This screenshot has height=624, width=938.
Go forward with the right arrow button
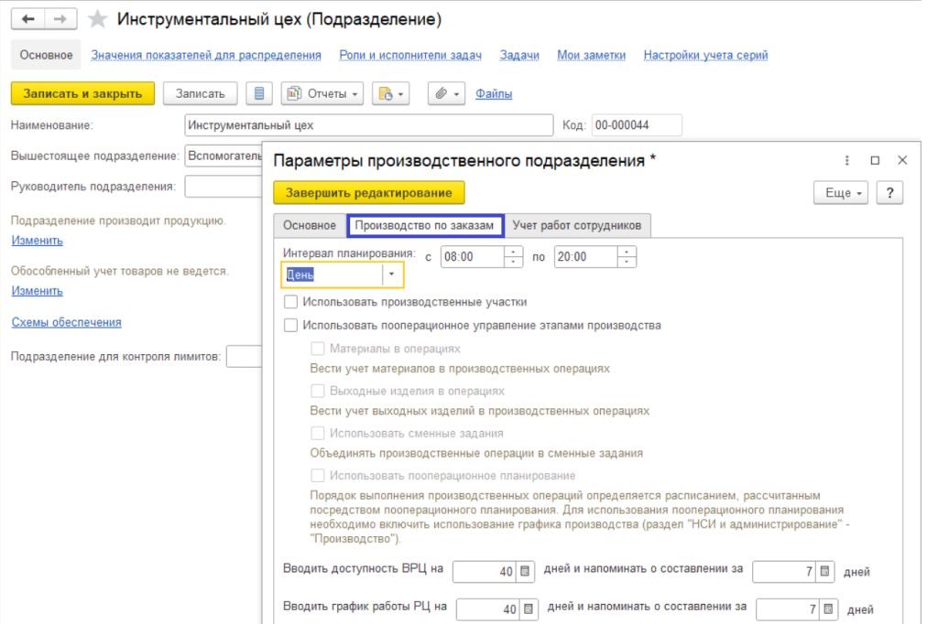[x=60, y=19]
